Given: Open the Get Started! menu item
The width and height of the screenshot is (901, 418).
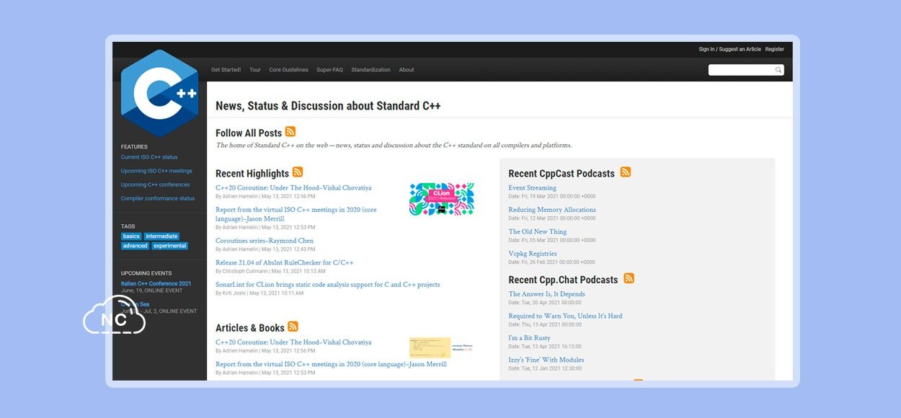Looking at the screenshot, I should coord(226,70).
